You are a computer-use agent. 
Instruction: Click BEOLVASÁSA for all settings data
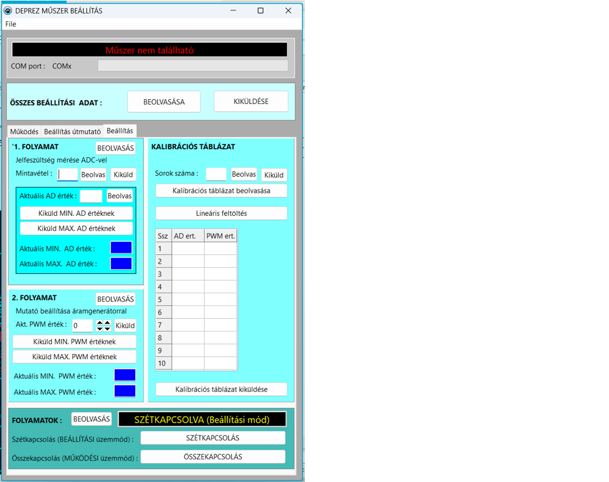point(164,102)
